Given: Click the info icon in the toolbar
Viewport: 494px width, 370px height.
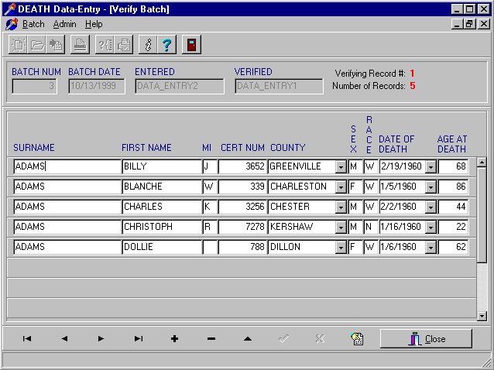Looking at the screenshot, I should click(x=148, y=45).
